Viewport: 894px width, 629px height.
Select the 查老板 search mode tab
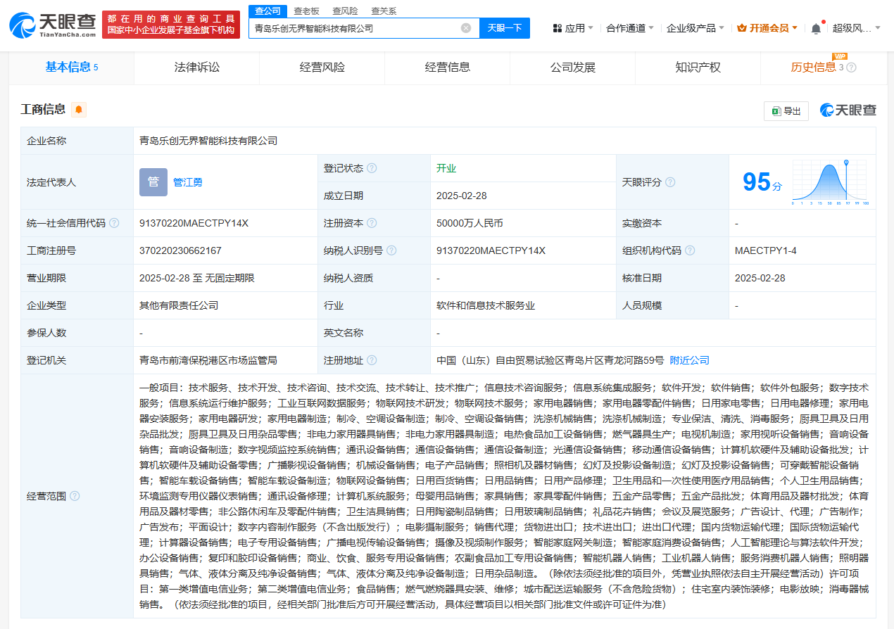(x=306, y=11)
